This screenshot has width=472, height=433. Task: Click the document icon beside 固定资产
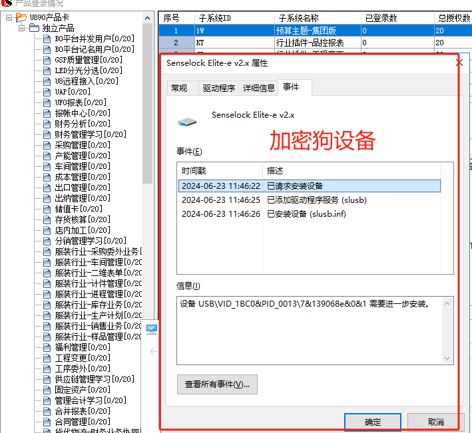pyautogui.click(x=47, y=390)
